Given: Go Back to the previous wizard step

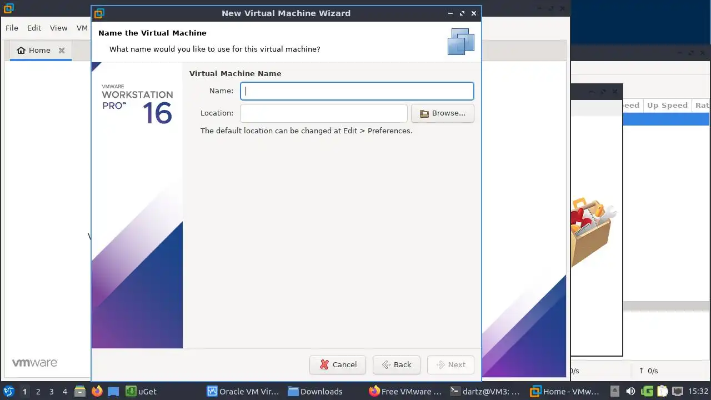Looking at the screenshot, I should tap(397, 365).
